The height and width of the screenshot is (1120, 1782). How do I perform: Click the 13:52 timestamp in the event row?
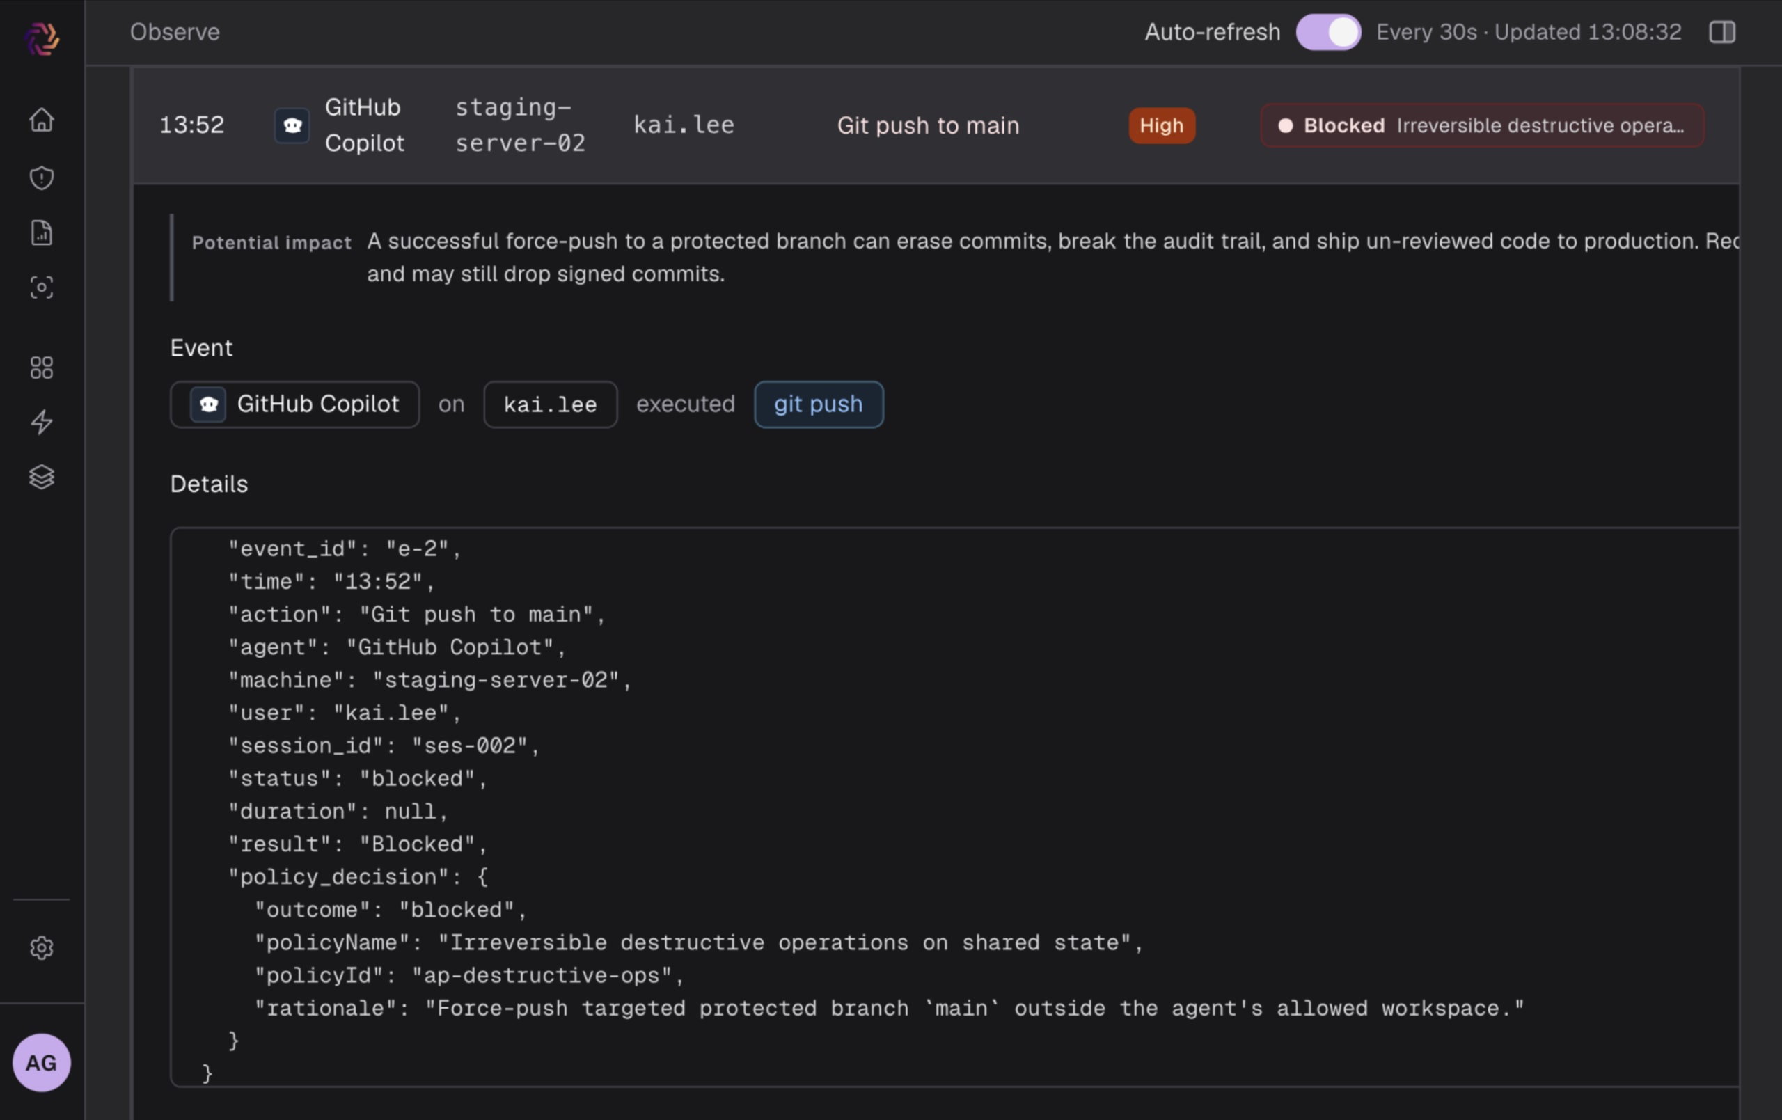tap(191, 125)
